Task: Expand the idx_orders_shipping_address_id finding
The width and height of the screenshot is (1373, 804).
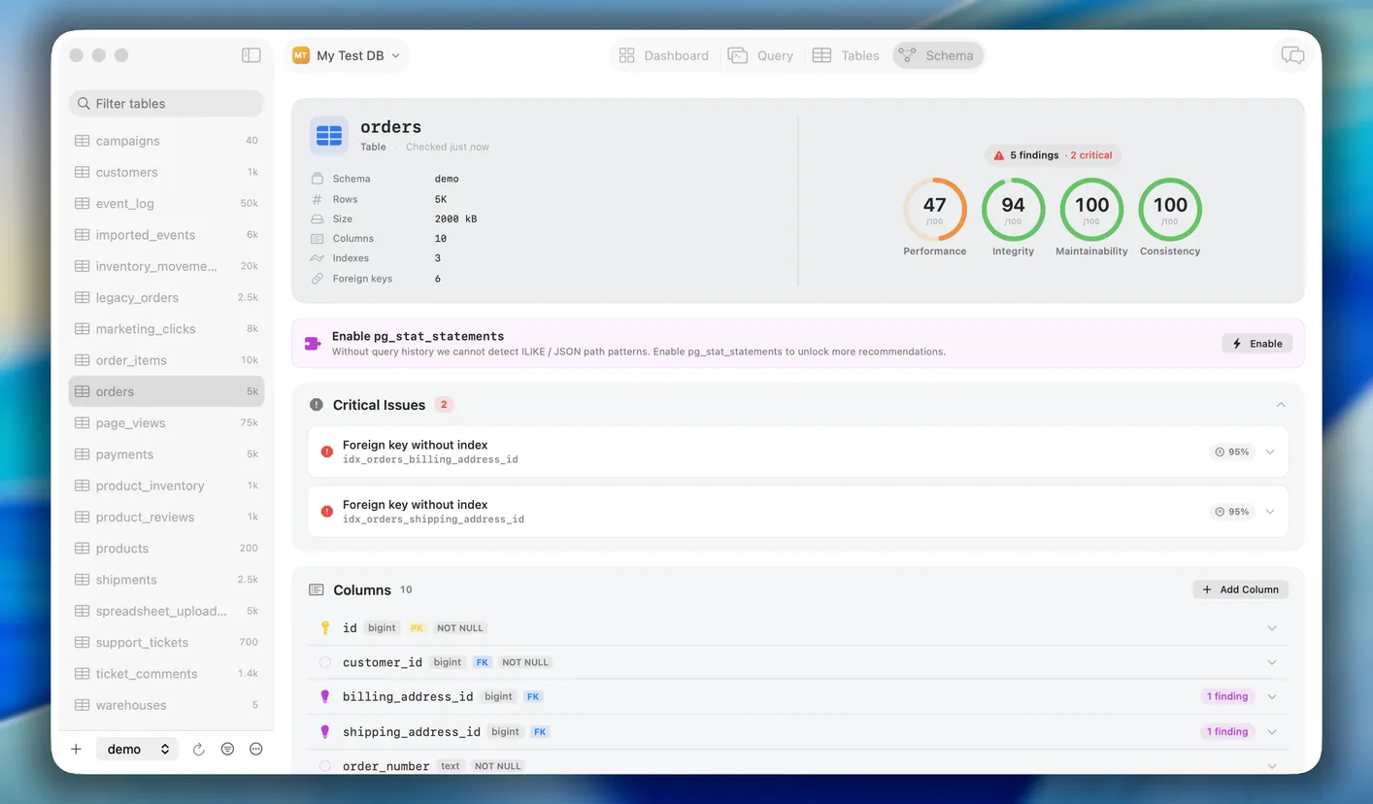Action: [1270, 511]
